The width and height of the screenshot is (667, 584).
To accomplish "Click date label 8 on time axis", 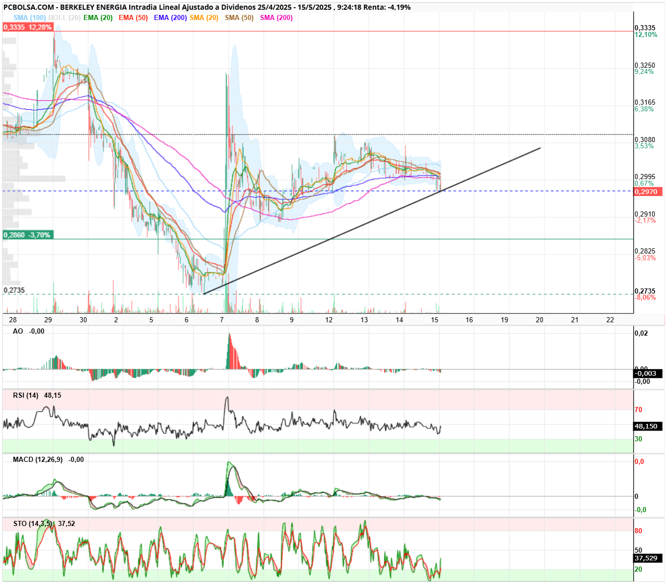I will (x=257, y=320).
